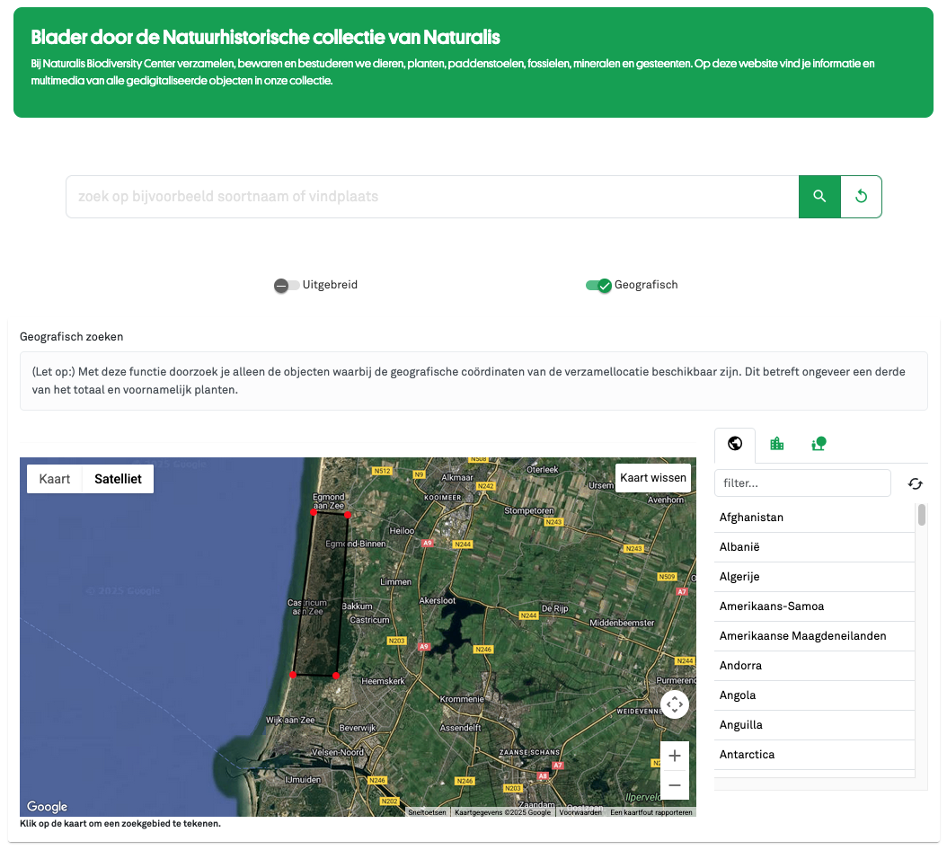
Task: Open the map camera pan controls
Action: click(674, 704)
